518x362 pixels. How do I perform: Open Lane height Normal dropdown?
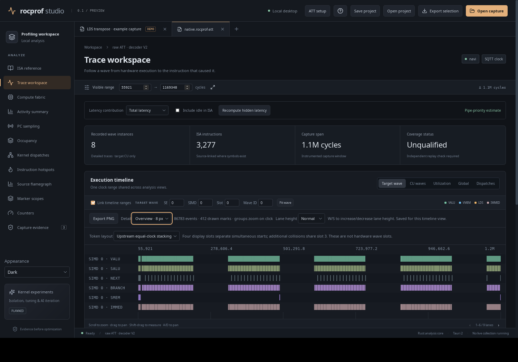click(x=311, y=219)
